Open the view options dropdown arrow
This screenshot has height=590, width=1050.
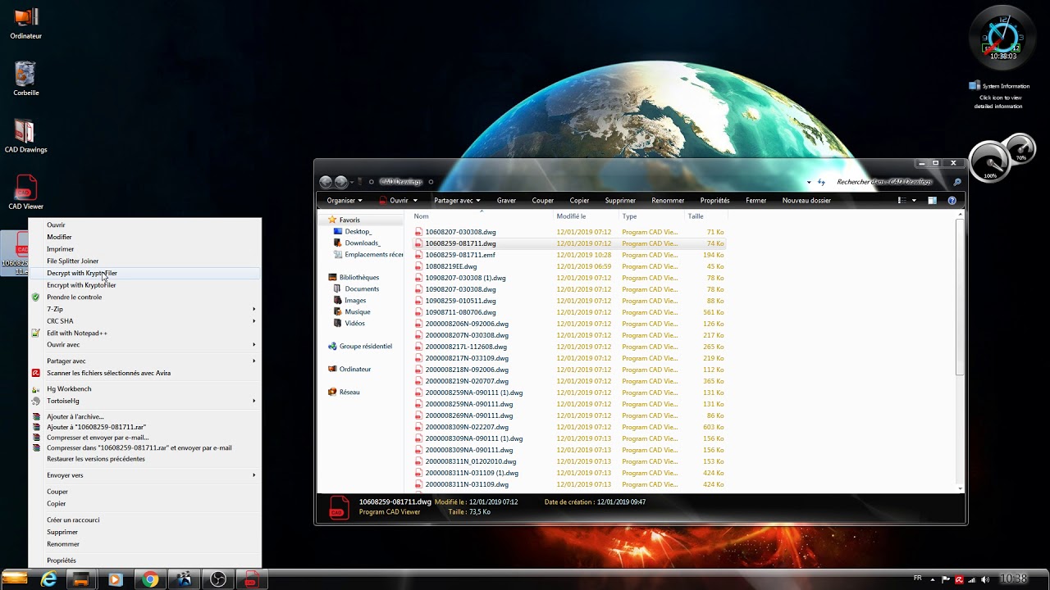click(x=914, y=200)
